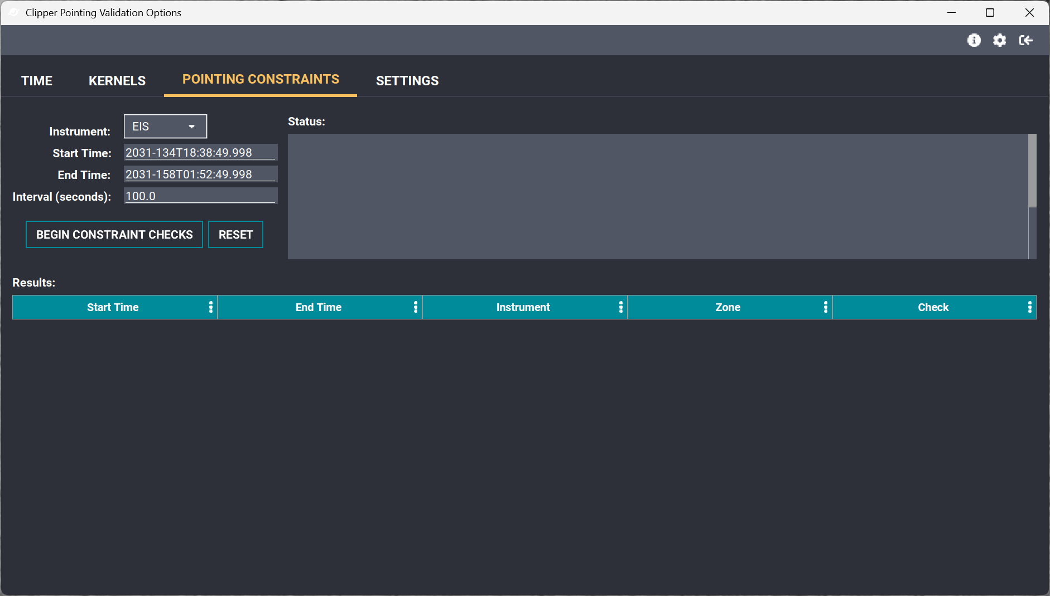The image size is (1050, 596).
Task: Close the Clipper Pointing Validation window
Action: pos(1029,12)
